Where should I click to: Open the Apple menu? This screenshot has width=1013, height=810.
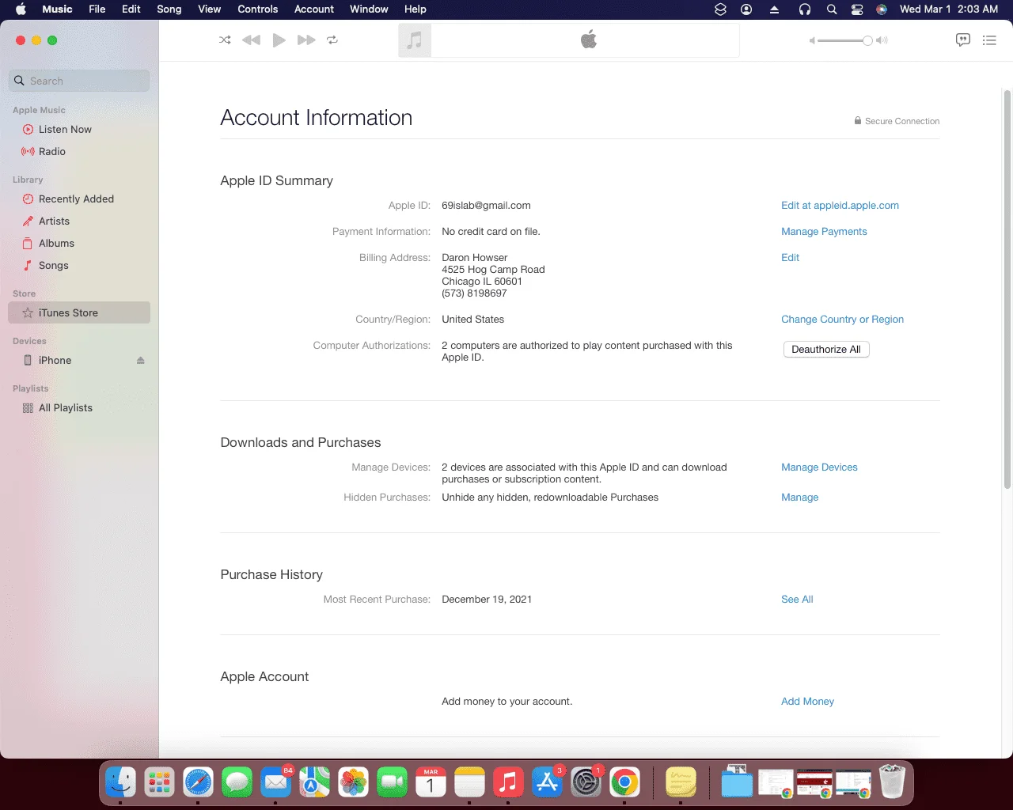(21, 9)
